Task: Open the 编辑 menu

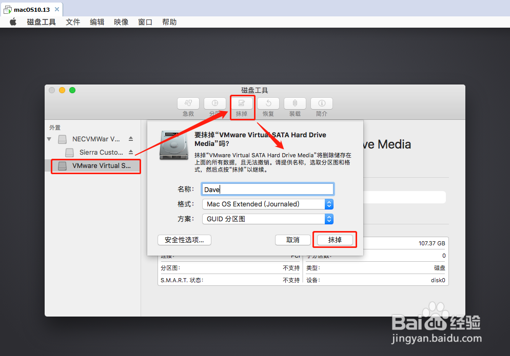Action: (x=97, y=22)
